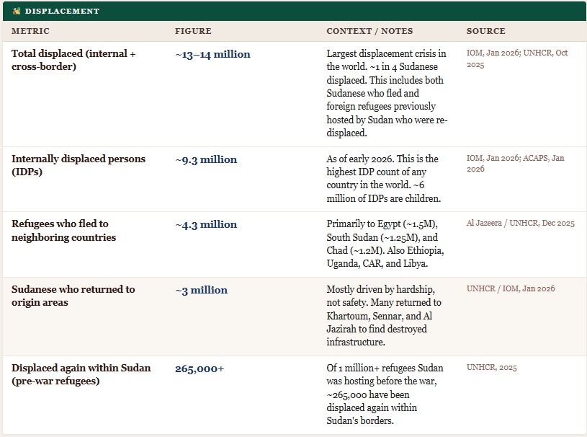Select the METRIC column header
Viewport: 587px width, 437px height.
coord(30,32)
